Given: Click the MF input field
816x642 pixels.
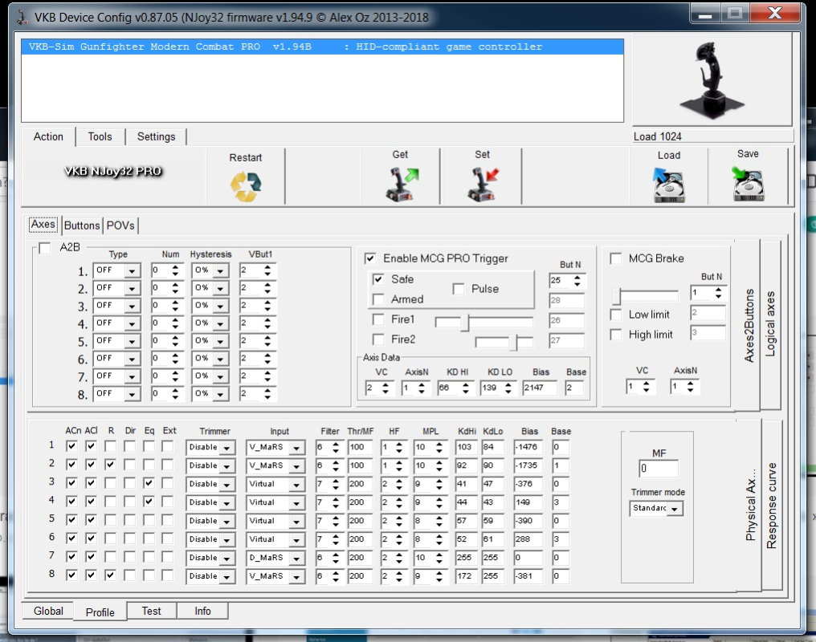Looking at the screenshot, I should click(x=659, y=469).
